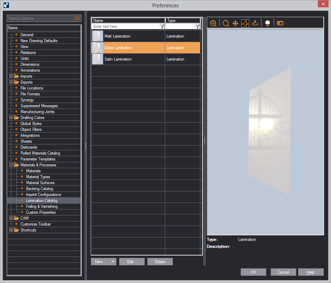
Task: Toggle the light bulb lighting icon
Action: (268, 23)
